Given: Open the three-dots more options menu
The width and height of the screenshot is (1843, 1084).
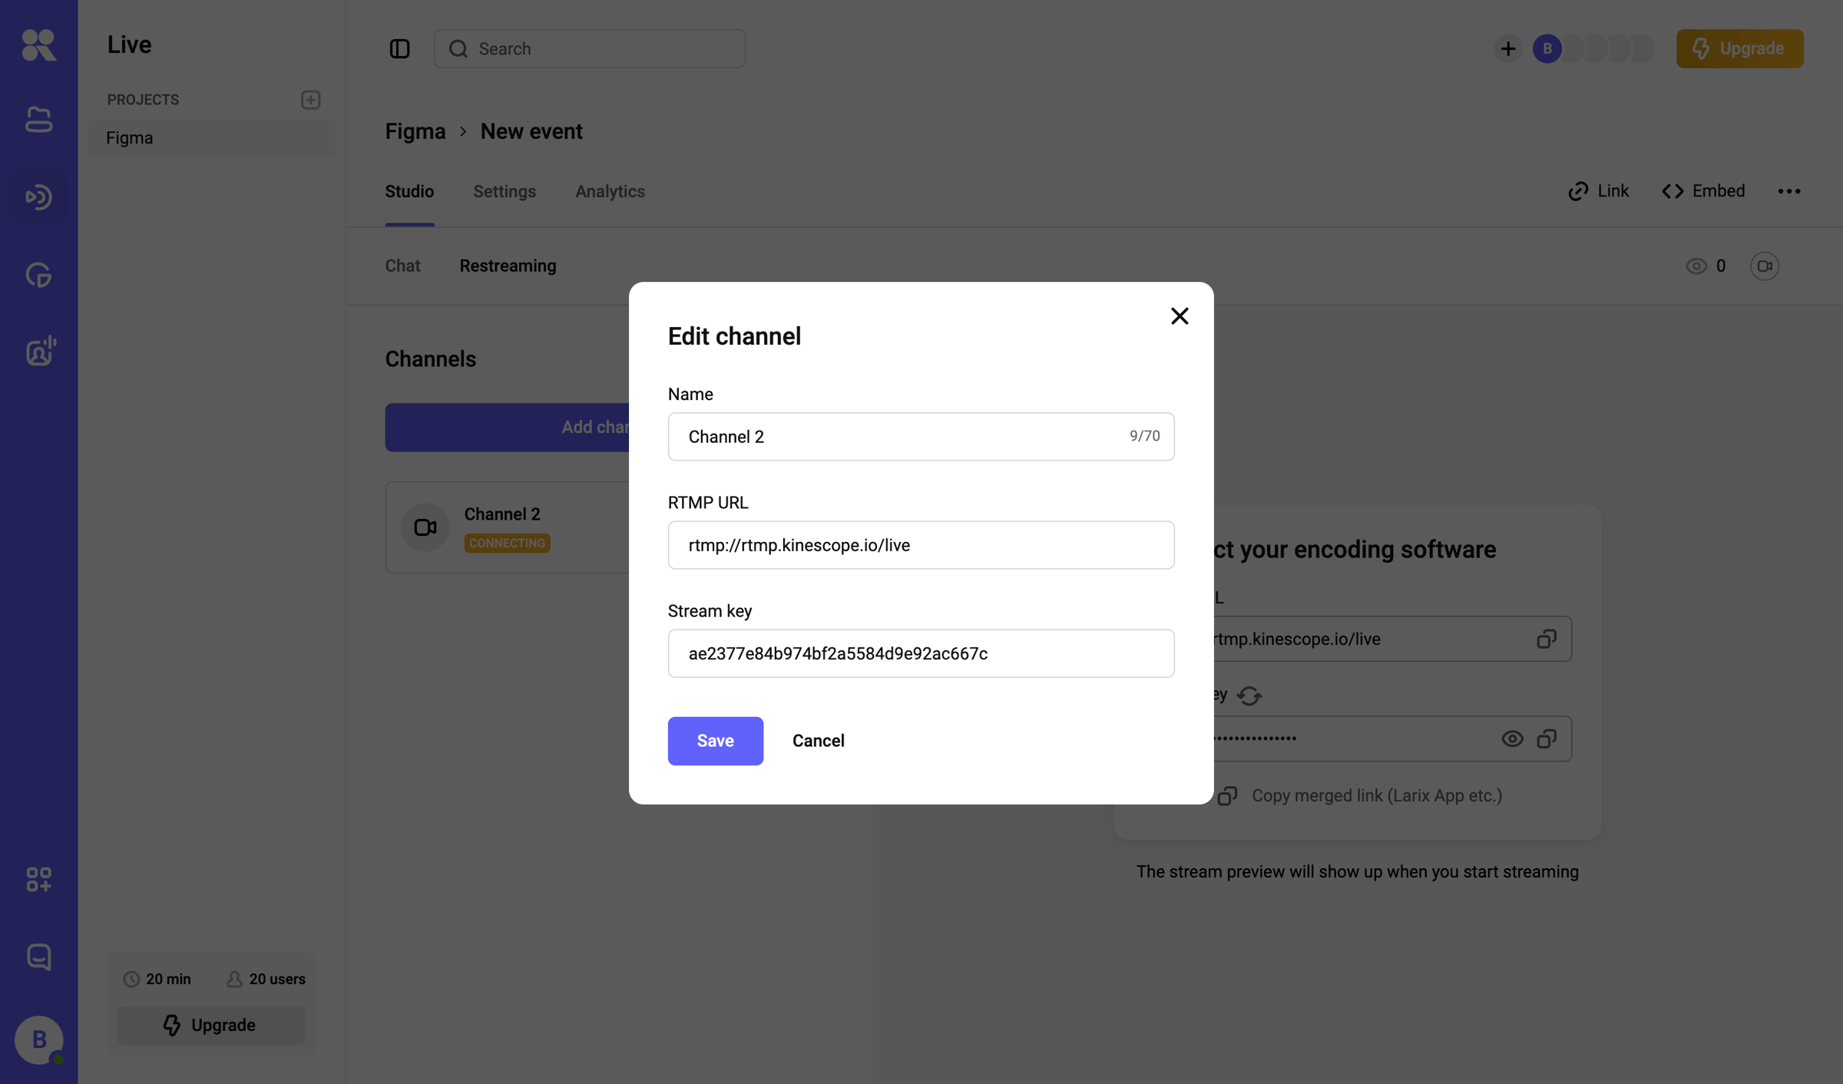Looking at the screenshot, I should pos(1788,191).
